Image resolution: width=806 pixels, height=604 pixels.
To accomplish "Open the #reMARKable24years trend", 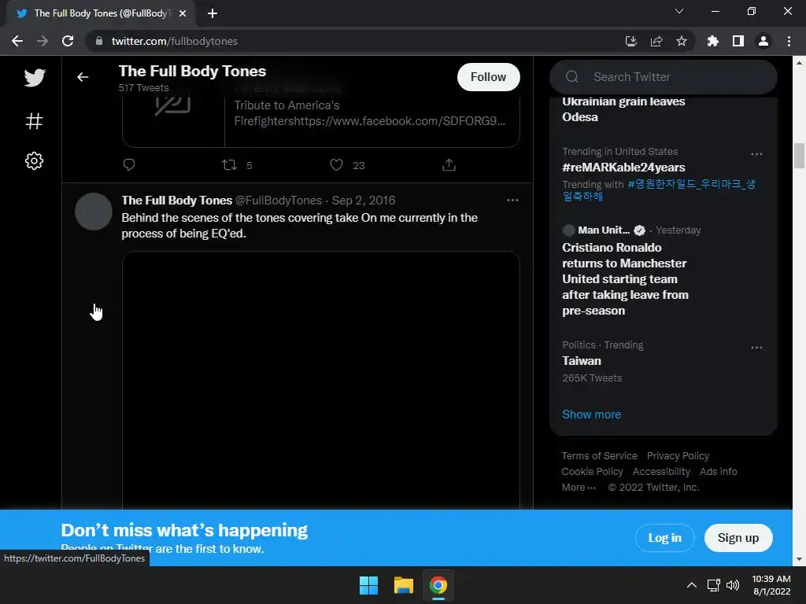I will pyautogui.click(x=623, y=168).
